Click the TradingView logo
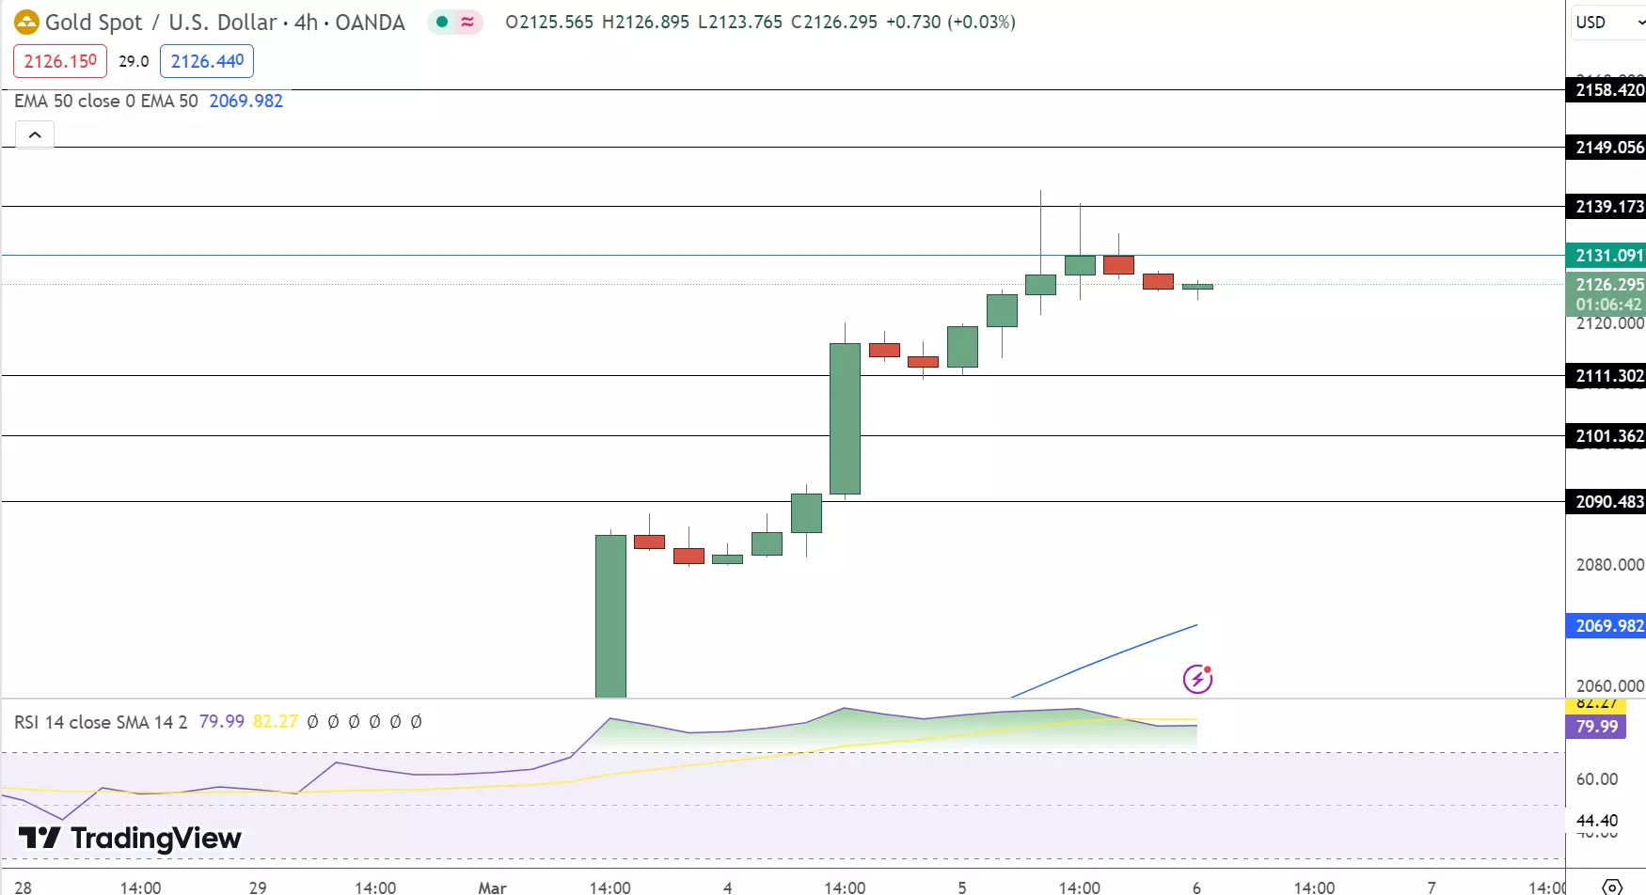This screenshot has width=1646, height=895. [130, 838]
